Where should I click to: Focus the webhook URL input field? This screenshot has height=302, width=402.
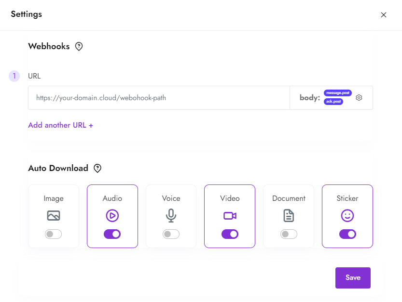point(159,98)
